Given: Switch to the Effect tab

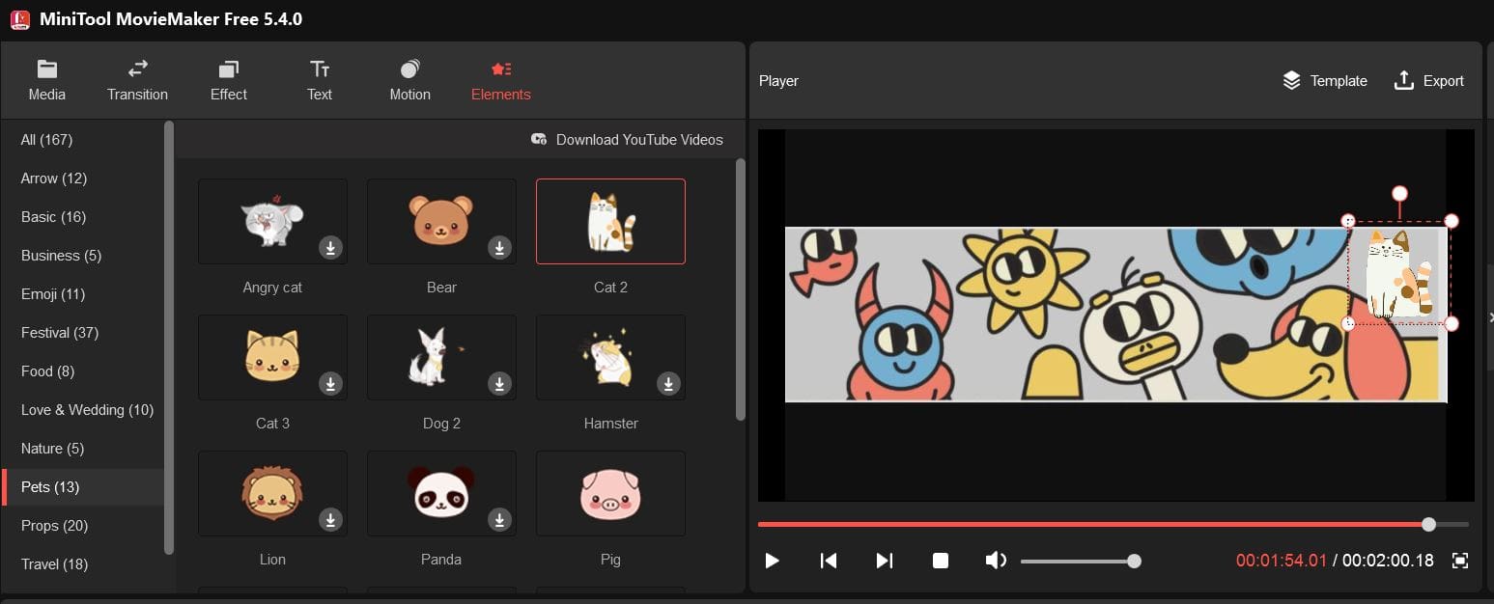Looking at the screenshot, I should [x=229, y=81].
